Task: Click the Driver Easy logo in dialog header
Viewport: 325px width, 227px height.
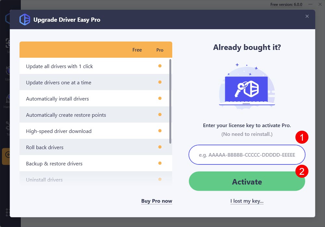Action: (25, 20)
